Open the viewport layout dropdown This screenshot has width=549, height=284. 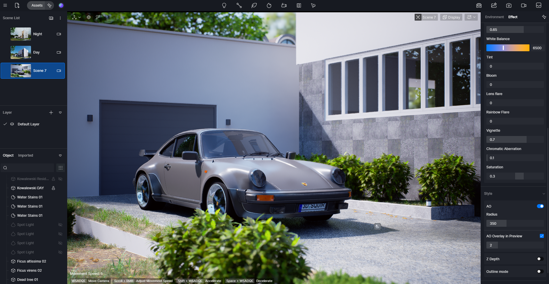471,17
